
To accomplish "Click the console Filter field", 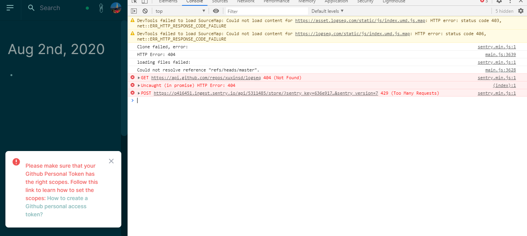I will point(267,11).
